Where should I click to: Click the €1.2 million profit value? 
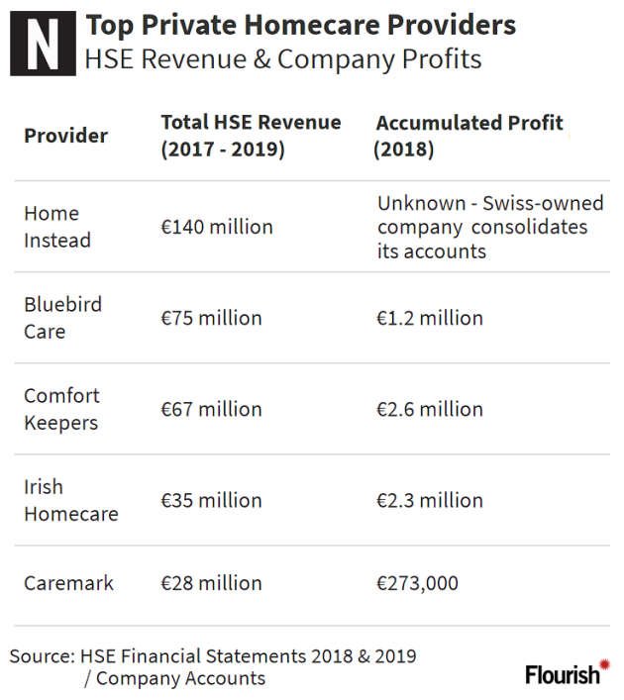(430, 318)
